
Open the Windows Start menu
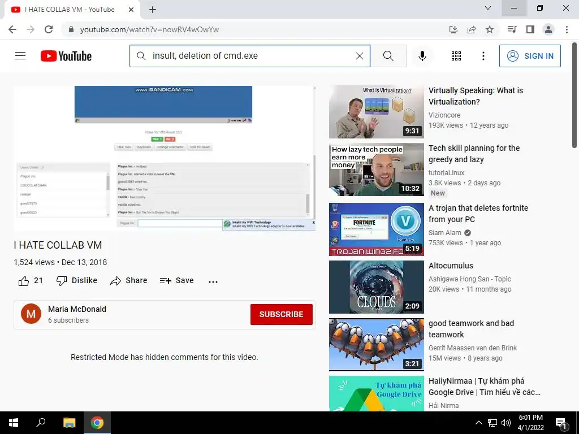14,423
